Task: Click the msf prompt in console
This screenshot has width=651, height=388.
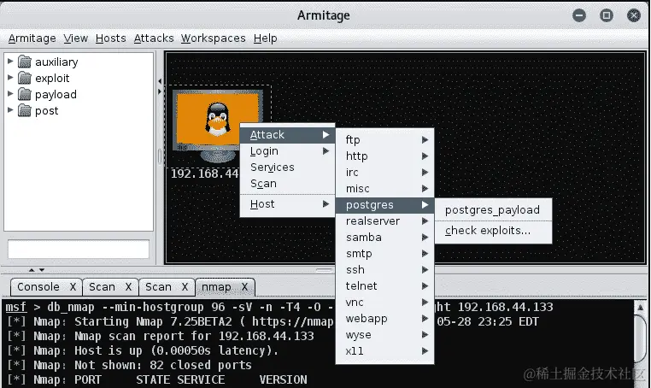Action: coord(15,308)
